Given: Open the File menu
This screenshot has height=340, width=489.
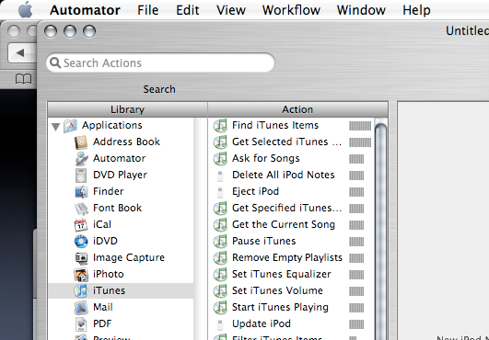Looking at the screenshot, I should (x=148, y=10).
